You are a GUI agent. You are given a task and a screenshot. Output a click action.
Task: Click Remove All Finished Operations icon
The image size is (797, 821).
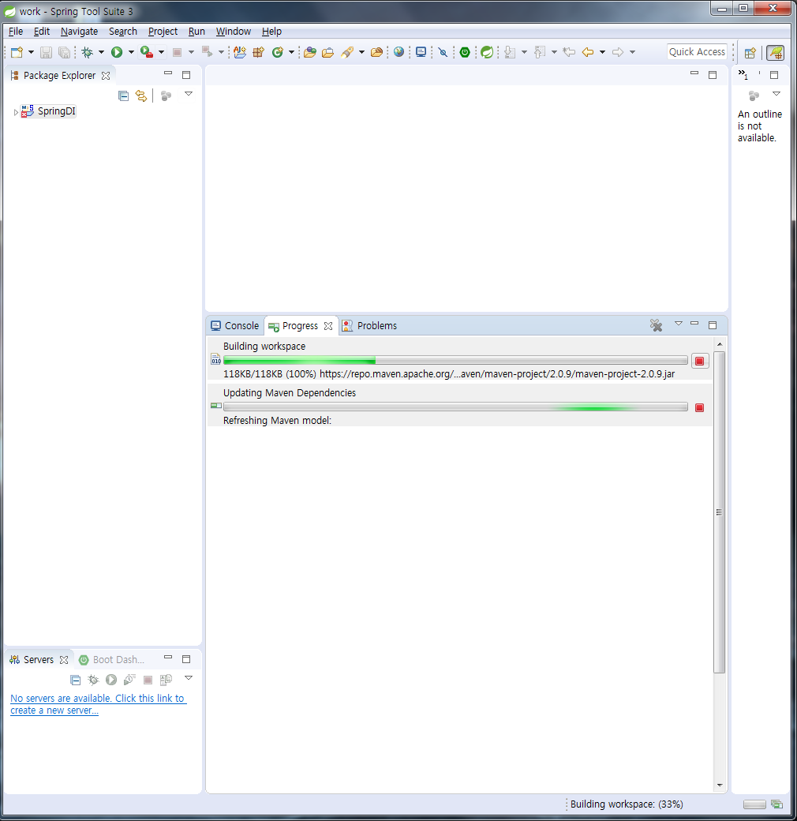[x=656, y=325]
